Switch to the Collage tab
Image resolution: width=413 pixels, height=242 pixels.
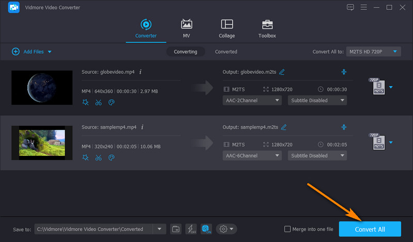click(227, 29)
